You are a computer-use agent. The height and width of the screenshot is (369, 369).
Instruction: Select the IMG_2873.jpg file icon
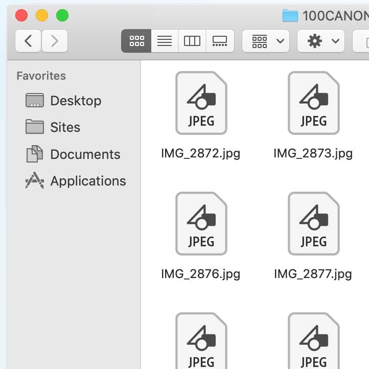[x=314, y=103]
